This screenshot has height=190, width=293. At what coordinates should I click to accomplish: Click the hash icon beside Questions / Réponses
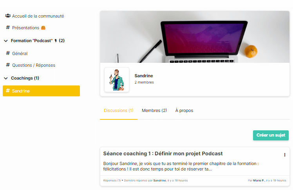[x=8, y=65]
